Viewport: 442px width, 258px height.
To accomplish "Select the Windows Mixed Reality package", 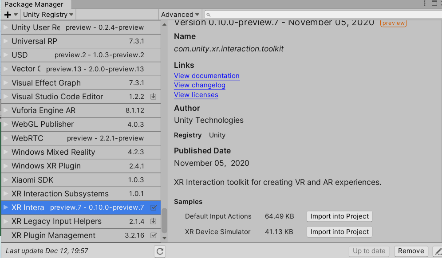I will coord(81,152).
